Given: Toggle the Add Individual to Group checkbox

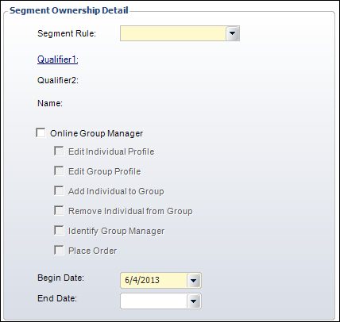Looking at the screenshot, I should pyautogui.click(x=59, y=191).
